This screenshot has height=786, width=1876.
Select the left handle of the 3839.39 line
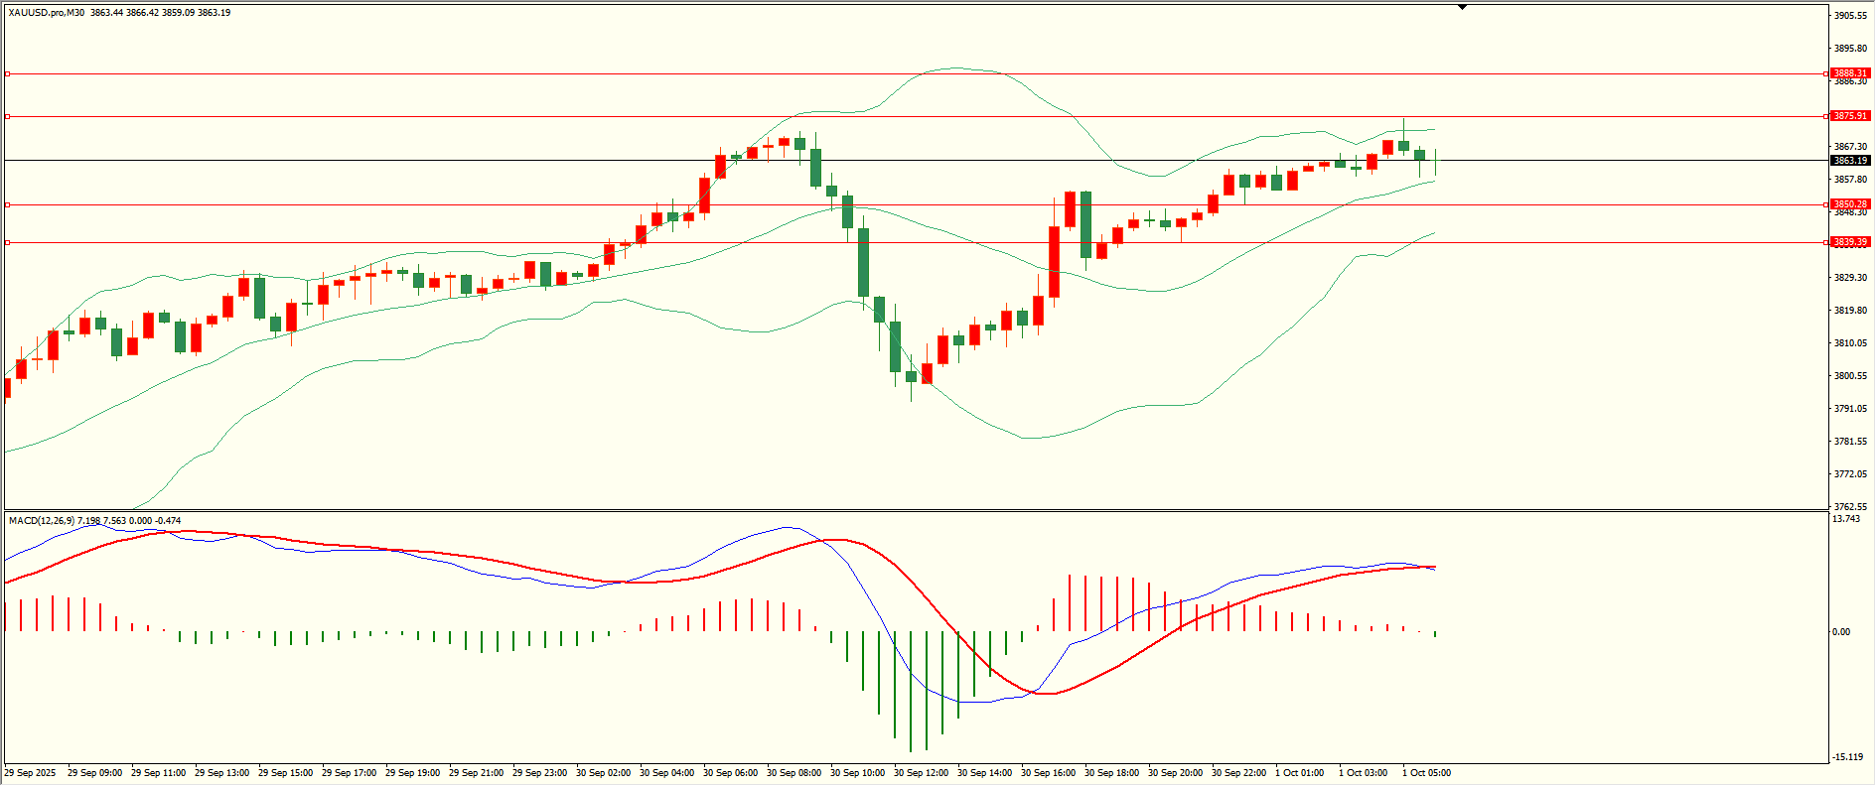click(x=8, y=242)
